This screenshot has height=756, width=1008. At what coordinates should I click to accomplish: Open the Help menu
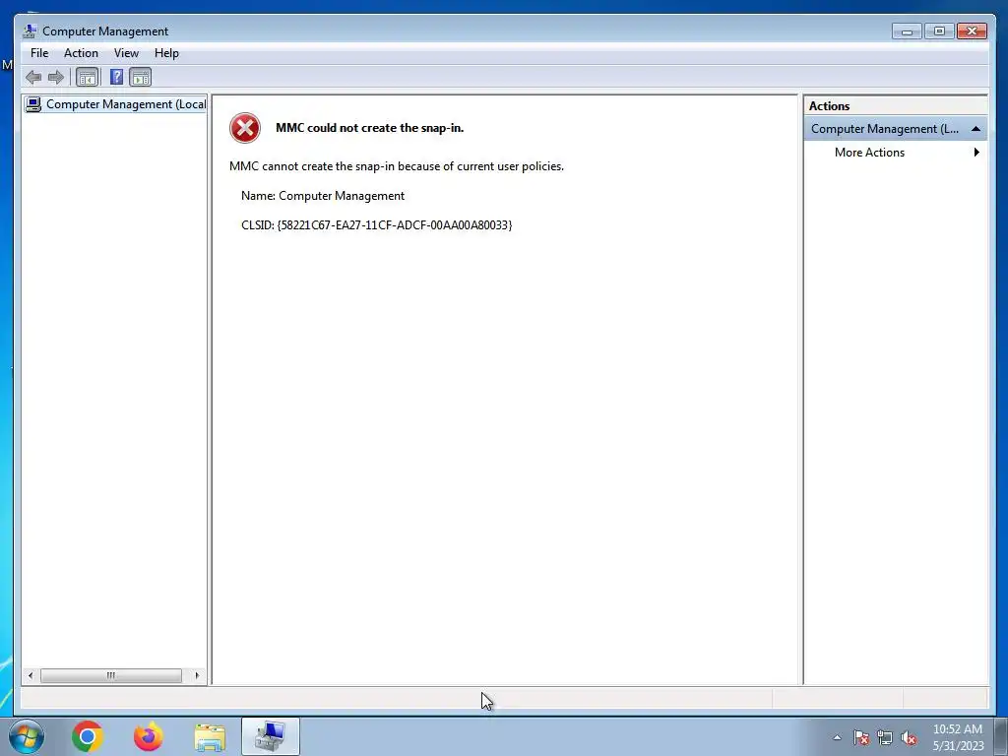tap(166, 53)
